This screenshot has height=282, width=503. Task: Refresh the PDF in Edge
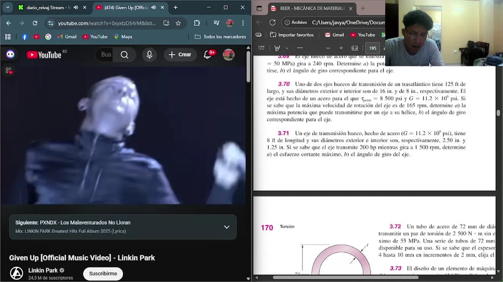(x=272, y=22)
